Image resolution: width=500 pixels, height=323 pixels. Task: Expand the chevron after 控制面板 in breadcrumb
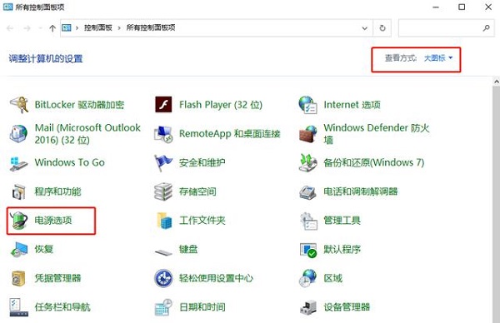tap(119, 28)
